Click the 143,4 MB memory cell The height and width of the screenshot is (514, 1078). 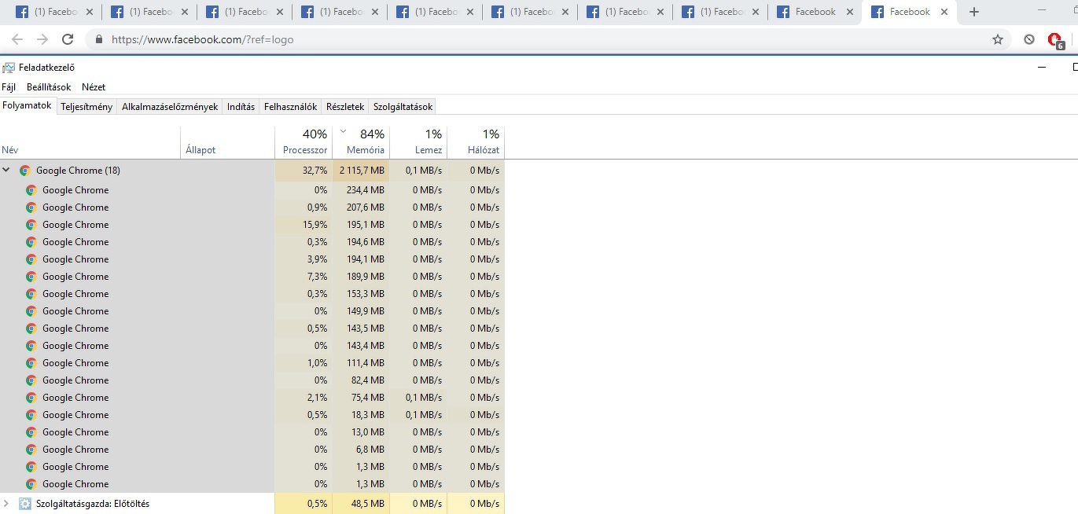coord(361,346)
